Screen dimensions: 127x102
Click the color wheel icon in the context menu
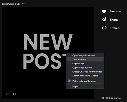(x=69, y=81)
